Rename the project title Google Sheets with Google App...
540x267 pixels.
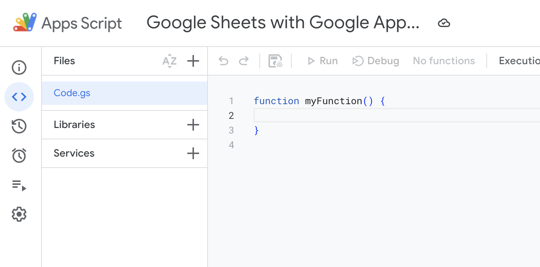[x=283, y=23]
